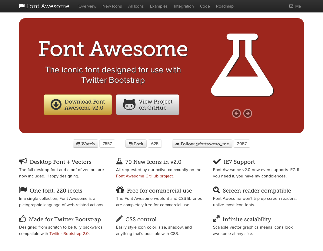The height and width of the screenshot is (251, 323).
Task: Click the gift icon beside Free for commercial use
Action: tap(120, 190)
